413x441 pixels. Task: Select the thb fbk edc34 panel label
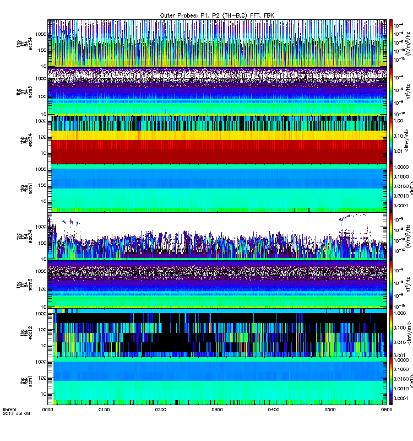26,140
